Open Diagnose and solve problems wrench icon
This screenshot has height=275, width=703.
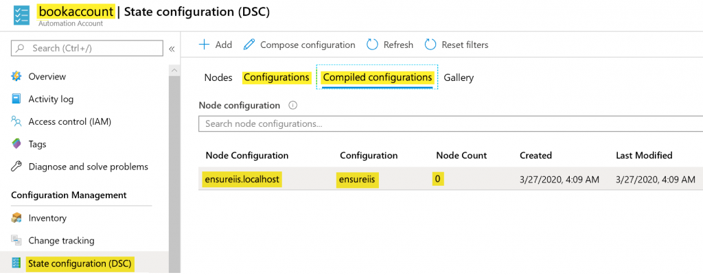(16, 167)
